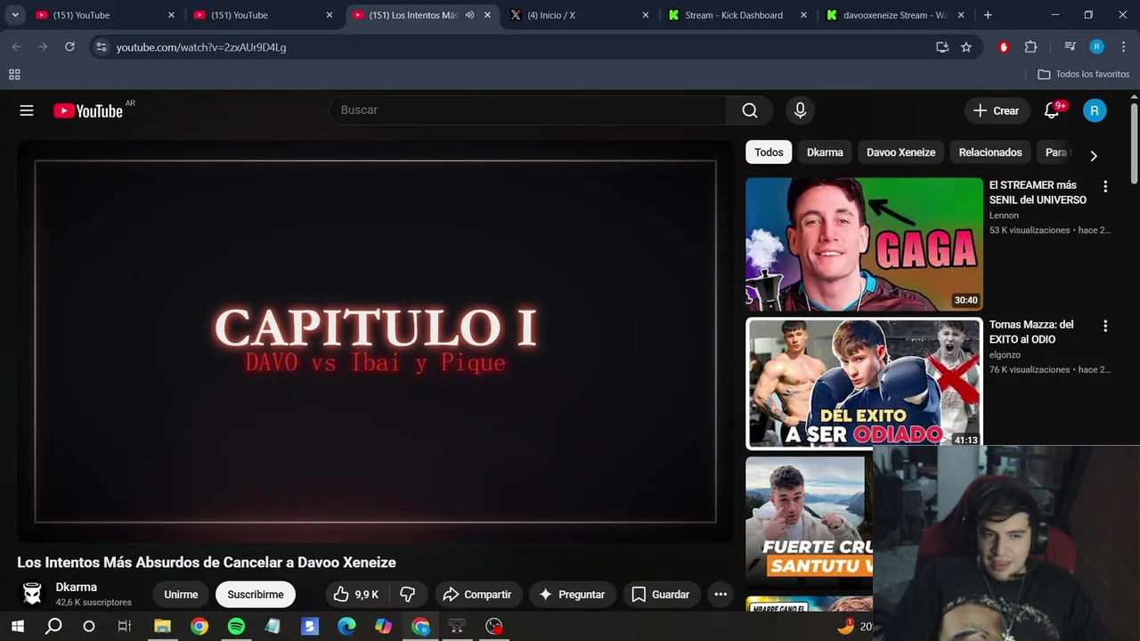
Task: Open the Windows Start menu
Action: [x=17, y=626]
